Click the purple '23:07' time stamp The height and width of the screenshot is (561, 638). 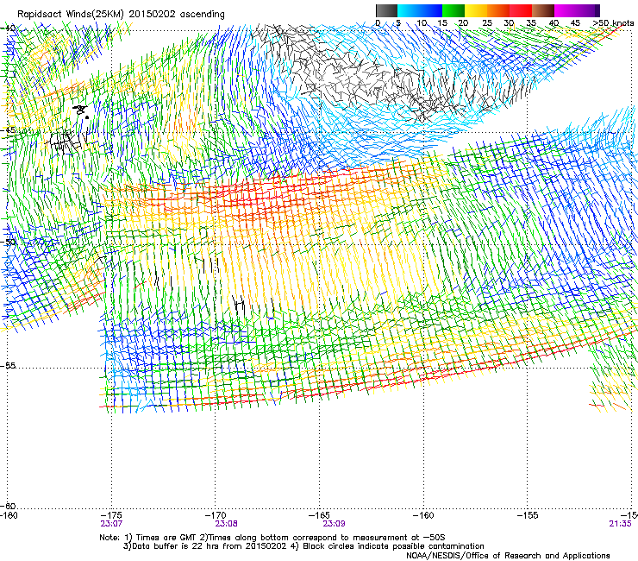click(x=111, y=524)
